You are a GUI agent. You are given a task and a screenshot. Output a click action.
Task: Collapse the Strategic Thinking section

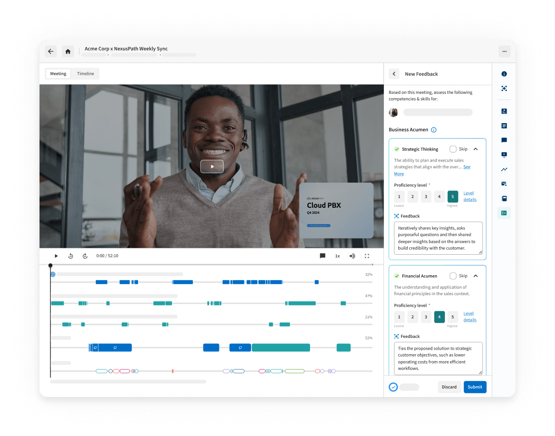(x=476, y=149)
